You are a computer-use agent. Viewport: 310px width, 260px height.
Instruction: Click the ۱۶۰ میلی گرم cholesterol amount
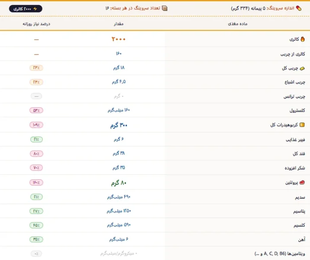coord(119,110)
